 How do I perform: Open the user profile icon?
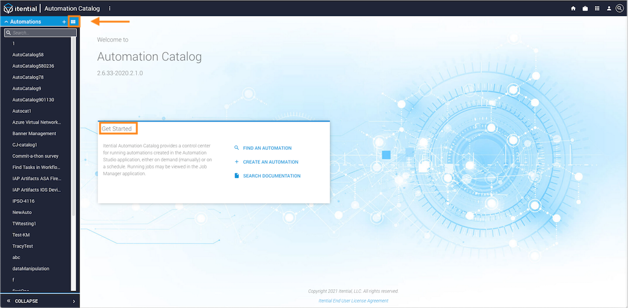pos(609,8)
